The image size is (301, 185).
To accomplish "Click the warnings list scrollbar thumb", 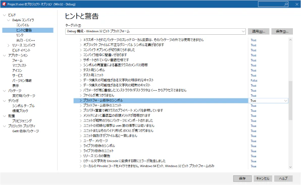I will [290, 100].
